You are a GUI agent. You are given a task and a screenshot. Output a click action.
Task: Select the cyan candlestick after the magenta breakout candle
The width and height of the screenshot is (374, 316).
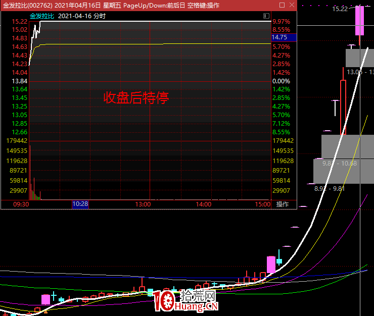click(279, 261)
